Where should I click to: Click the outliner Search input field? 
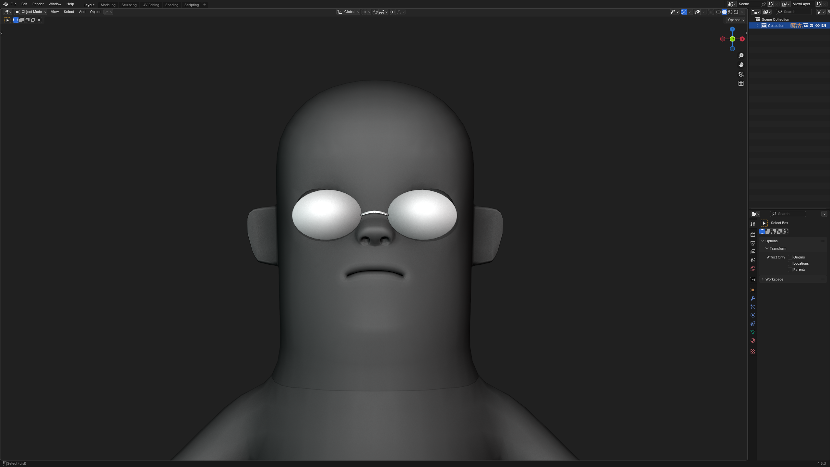pos(794,12)
